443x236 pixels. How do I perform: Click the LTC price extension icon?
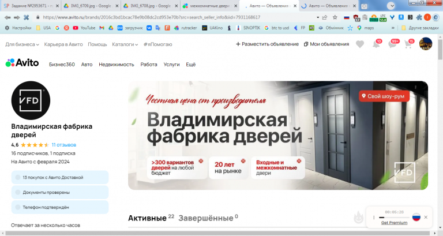click(383, 18)
